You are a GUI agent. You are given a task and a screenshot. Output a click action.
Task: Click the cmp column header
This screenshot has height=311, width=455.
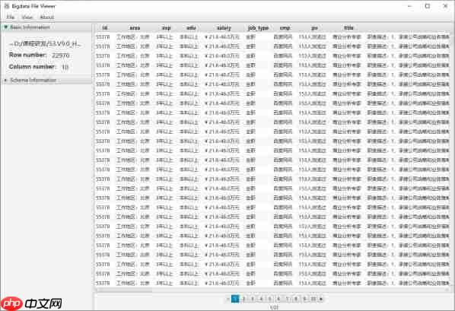(x=285, y=28)
